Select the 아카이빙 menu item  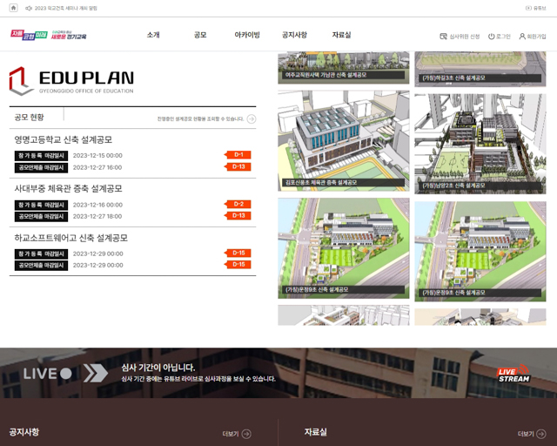[247, 36]
